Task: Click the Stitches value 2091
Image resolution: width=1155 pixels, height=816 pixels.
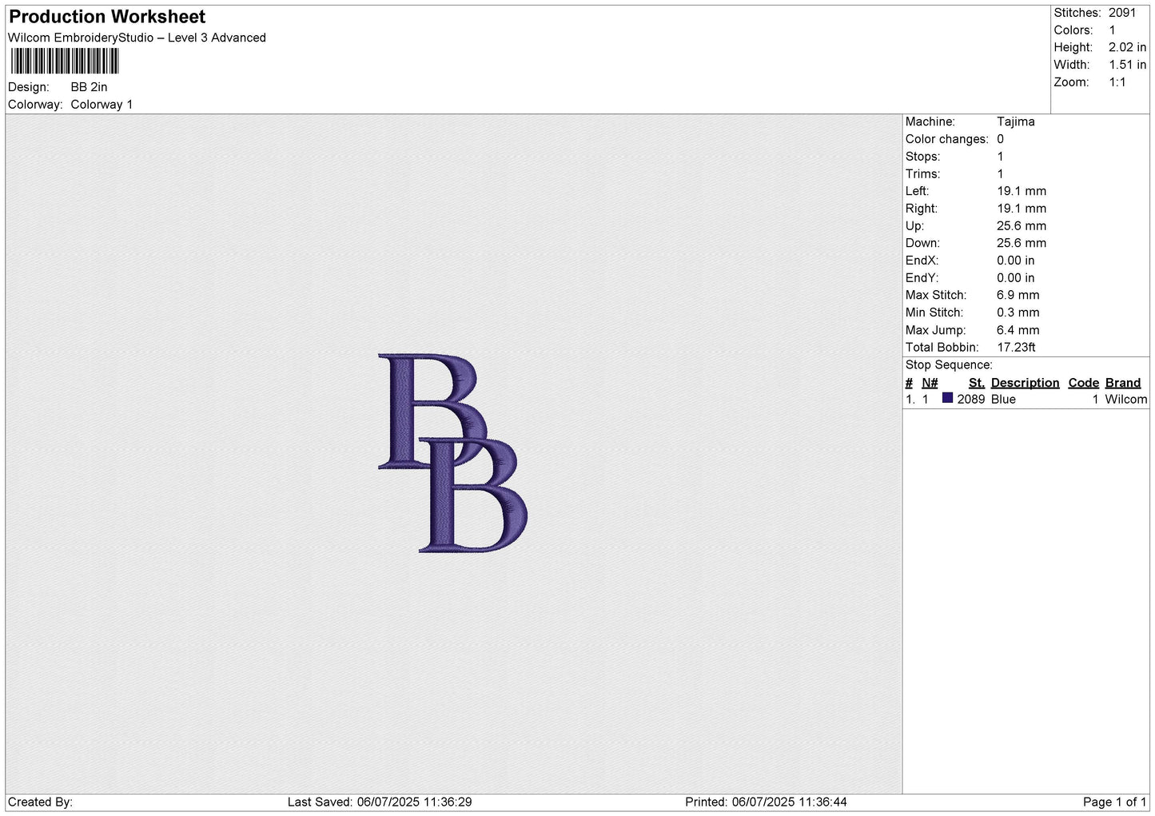Action: [1121, 13]
